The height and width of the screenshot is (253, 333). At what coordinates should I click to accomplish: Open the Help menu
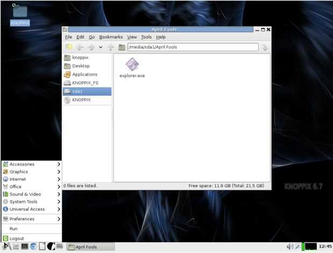tap(161, 37)
